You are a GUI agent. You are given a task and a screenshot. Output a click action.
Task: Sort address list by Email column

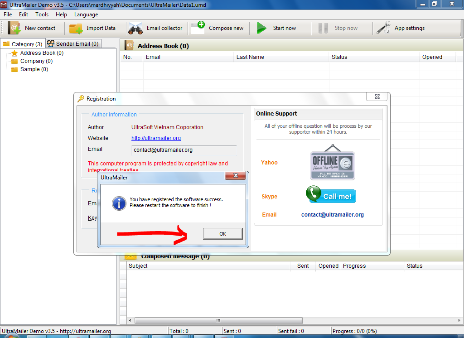coord(188,57)
